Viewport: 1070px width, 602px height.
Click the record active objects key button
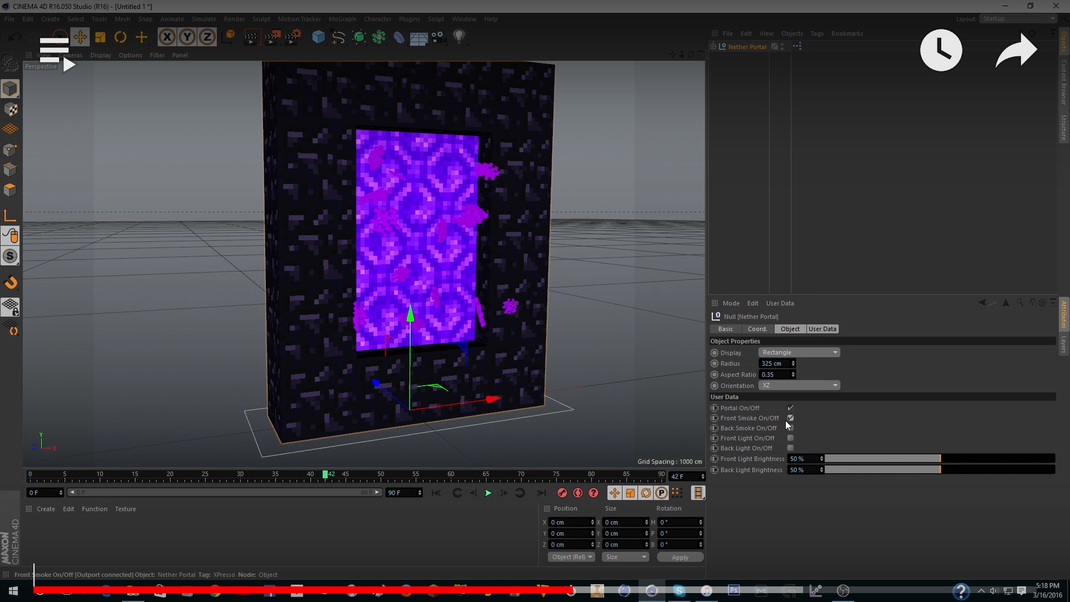pyautogui.click(x=562, y=493)
